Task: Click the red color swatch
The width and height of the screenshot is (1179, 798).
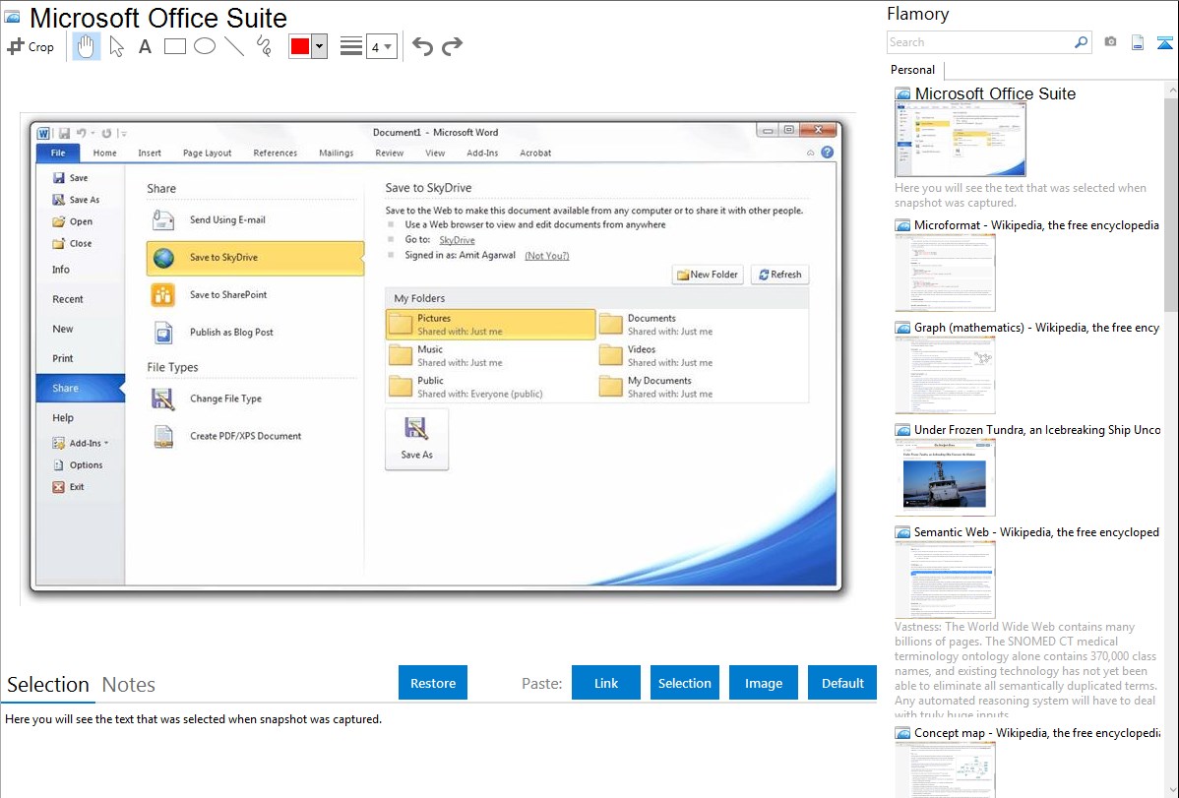Action: (300, 46)
